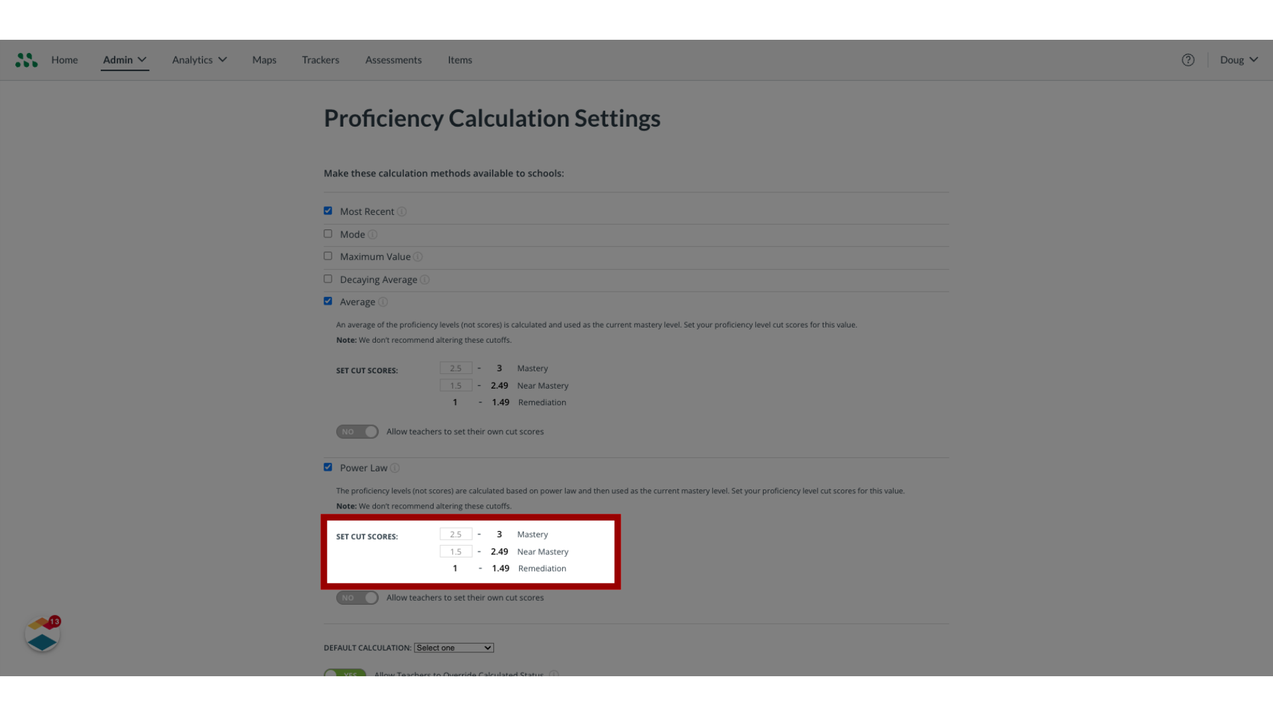Enable the Most Recent checkbox

click(x=328, y=211)
